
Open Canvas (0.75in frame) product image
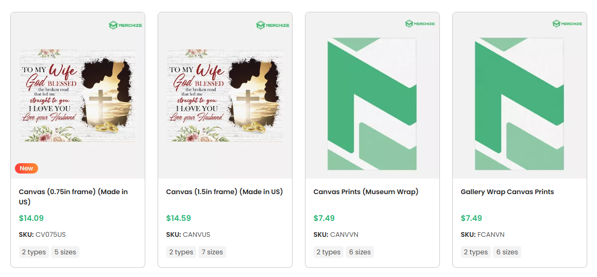click(78, 95)
